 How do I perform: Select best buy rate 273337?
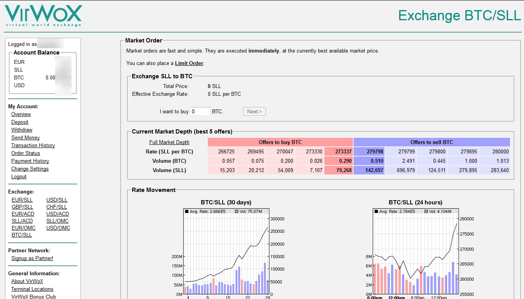click(x=338, y=151)
